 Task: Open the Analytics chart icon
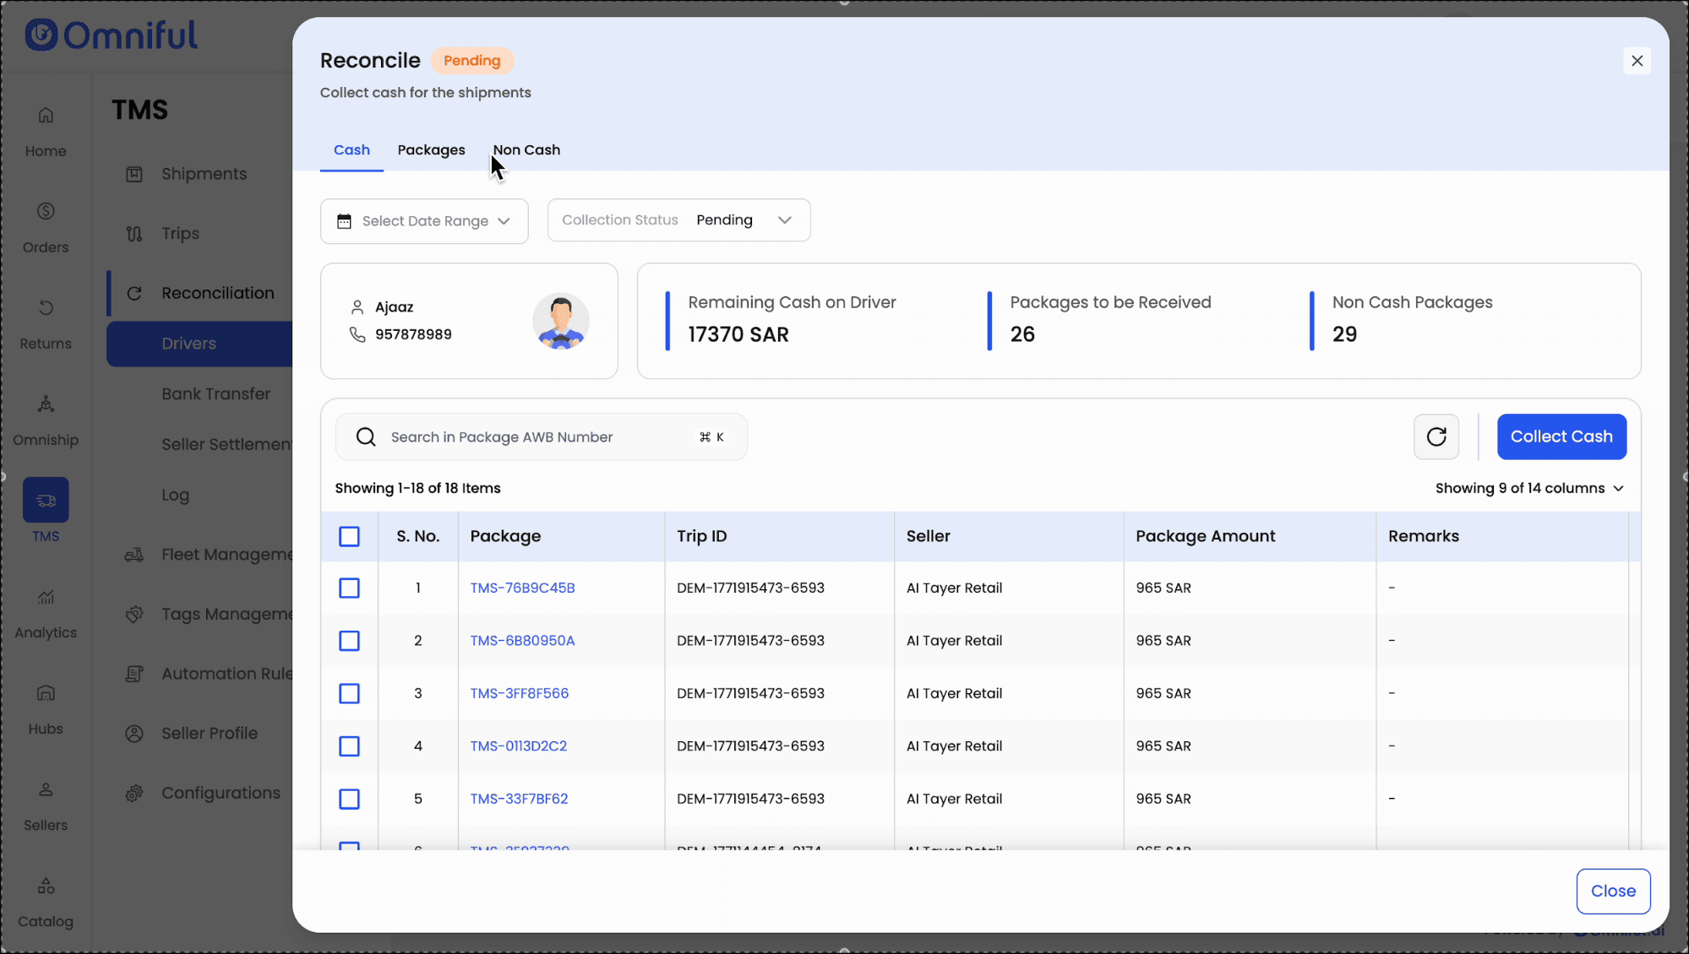tap(46, 597)
